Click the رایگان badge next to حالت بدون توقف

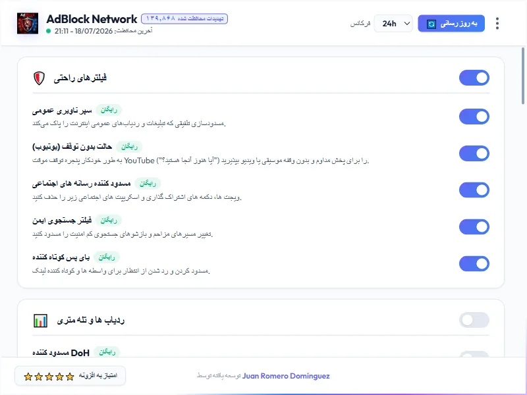[x=129, y=147]
